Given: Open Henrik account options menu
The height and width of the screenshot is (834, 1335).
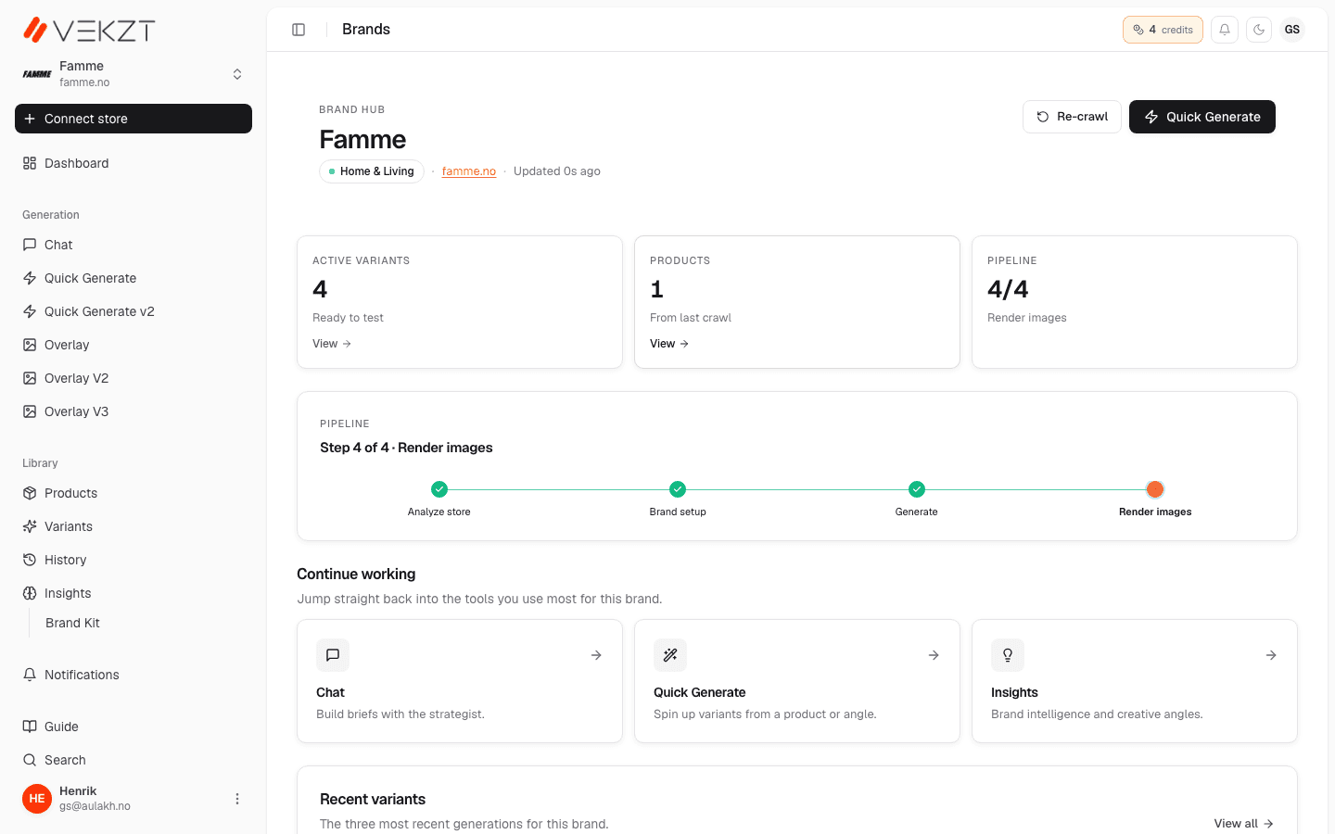Looking at the screenshot, I should [x=237, y=799].
